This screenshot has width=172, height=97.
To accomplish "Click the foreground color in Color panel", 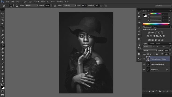I will pyautogui.click(x=144, y=15).
